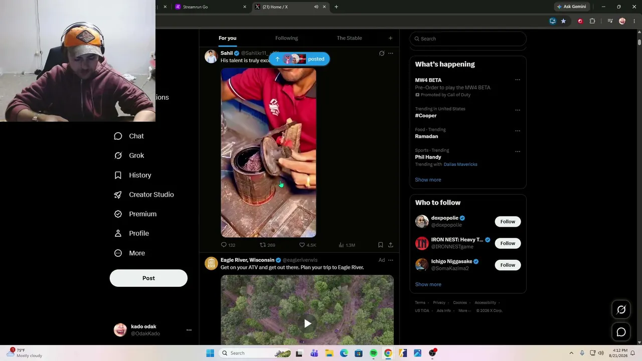Viewport: 642px width, 361px height.
Task: Click the red extension icon in Chrome toolbar
Action: tap(580, 21)
